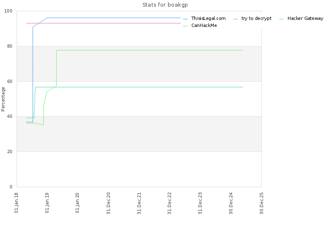The image size is (332, 249).
Task: Select the 31.Dec.22 x-axis date label
Action: tap(169, 203)
